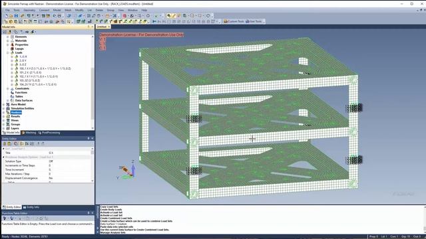This screenshot has height=239, width=426.
Task: Expand the Materials tree node
Action: tap(8, 40)
